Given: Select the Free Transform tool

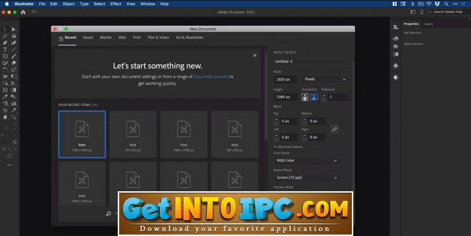Looking at the screenshot, I should click(x=14, y=77).
